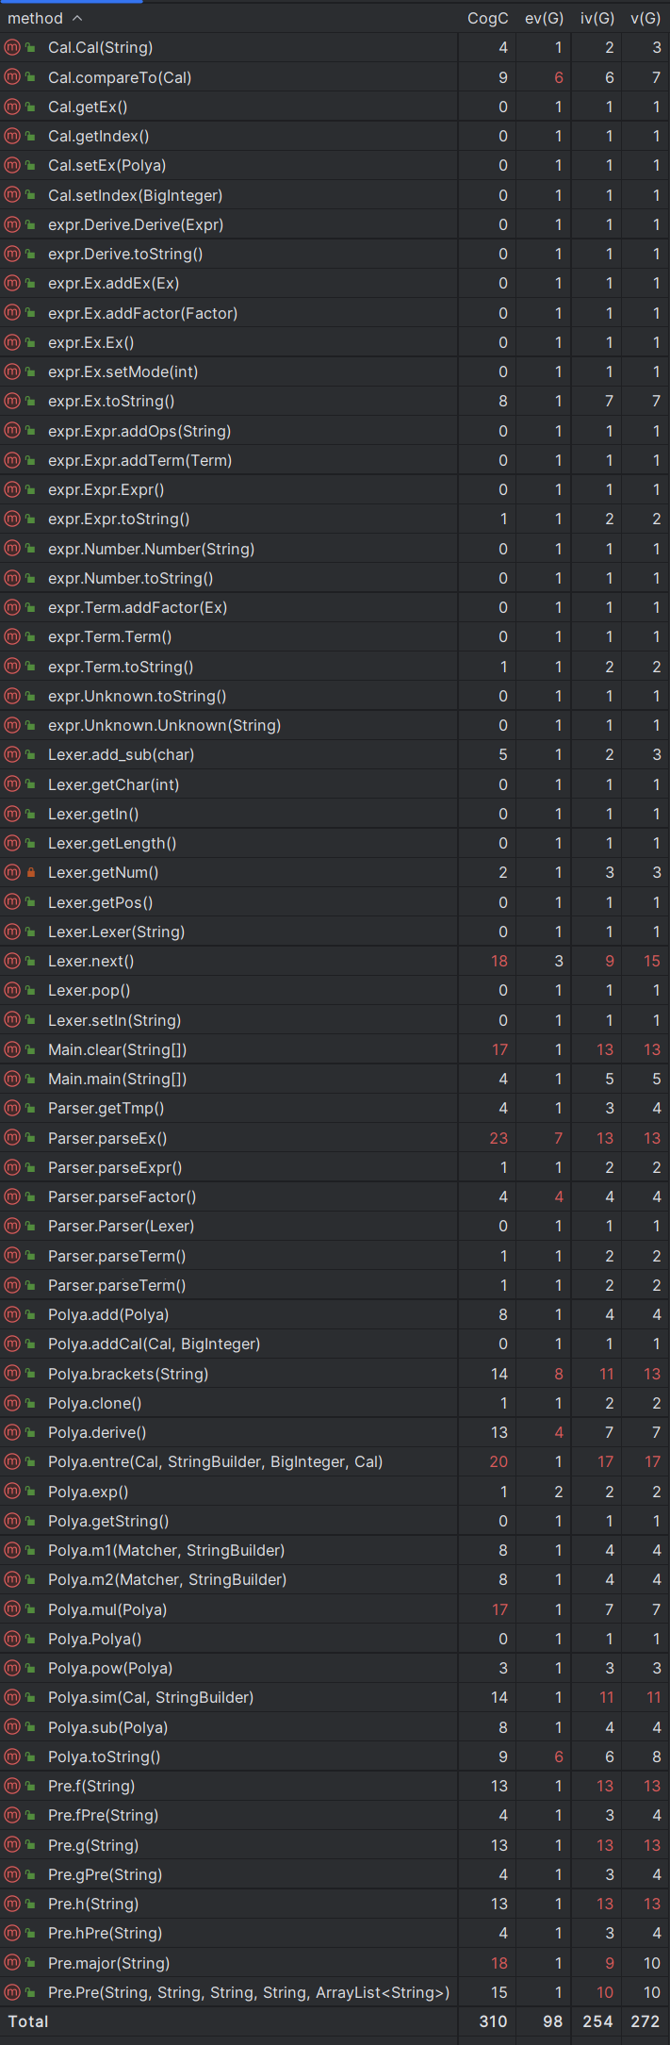Viewport: 670px width, 2045px height.
Task: Select the expr.Derive.Derive(Expr) row
Action: 335,224
